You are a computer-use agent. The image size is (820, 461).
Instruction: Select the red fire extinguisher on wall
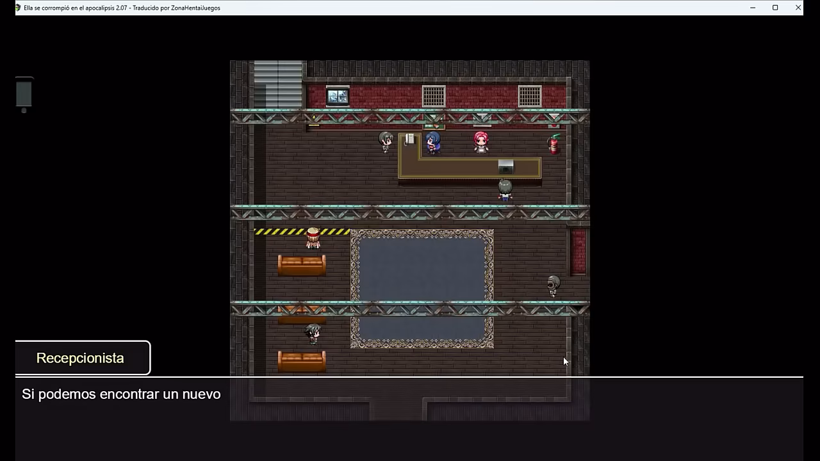[553, 144]
